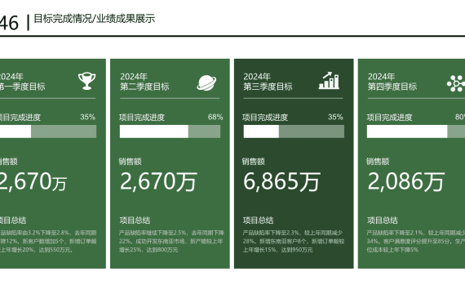Select the heading 第四季度目标
The width and height of the screenshot is (465, 294).
point(392,87)
